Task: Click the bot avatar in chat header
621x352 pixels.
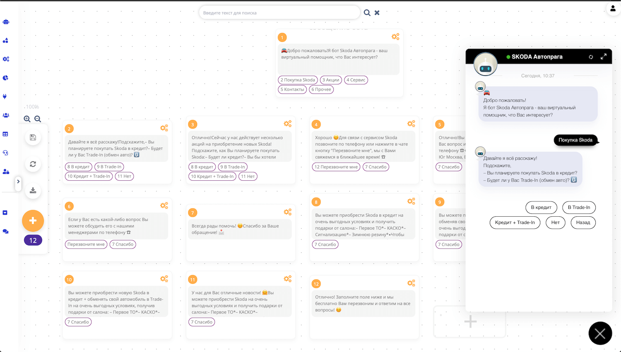Action: [x=485, y=65]
